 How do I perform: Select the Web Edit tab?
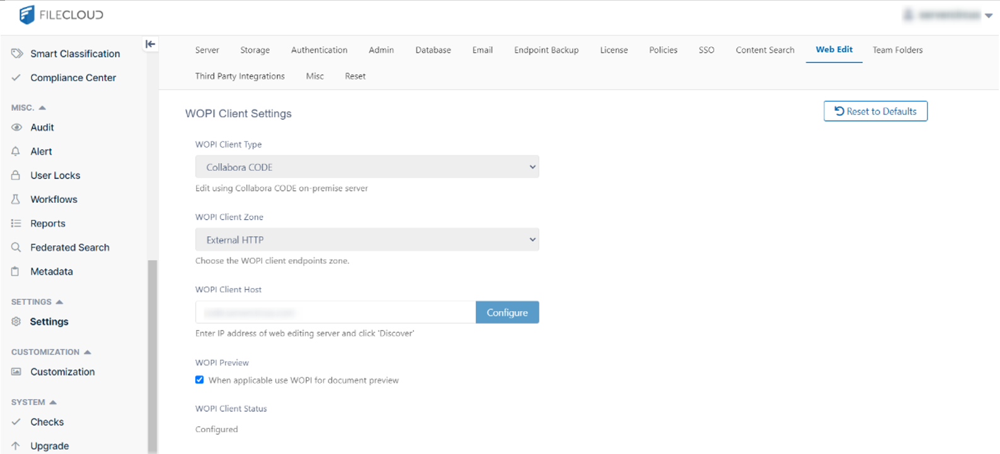(834, 49)
